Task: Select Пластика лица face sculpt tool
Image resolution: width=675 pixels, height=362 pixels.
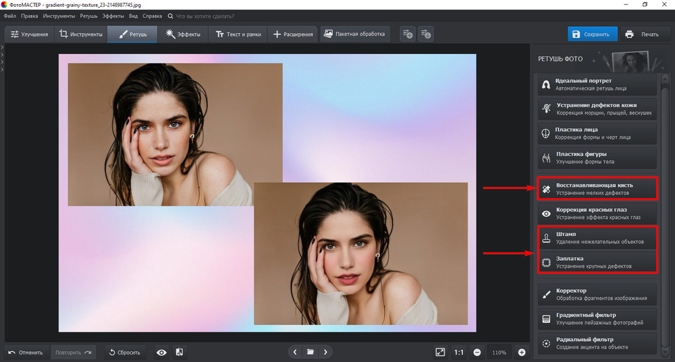Action: click(x=597, y=133)
